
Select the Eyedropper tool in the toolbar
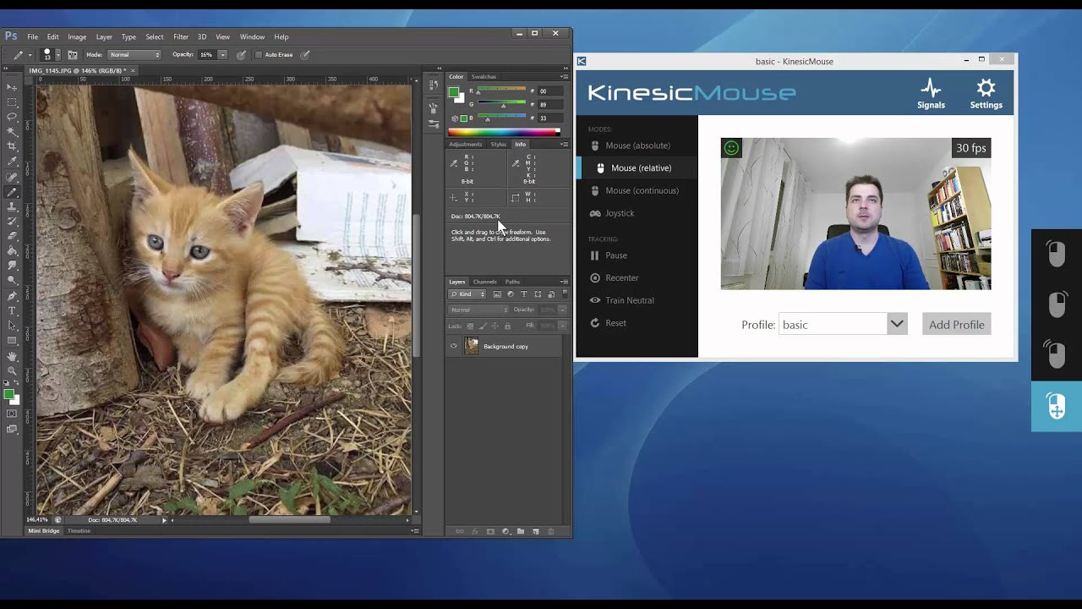pyautogui.click(x=12, y=160)
